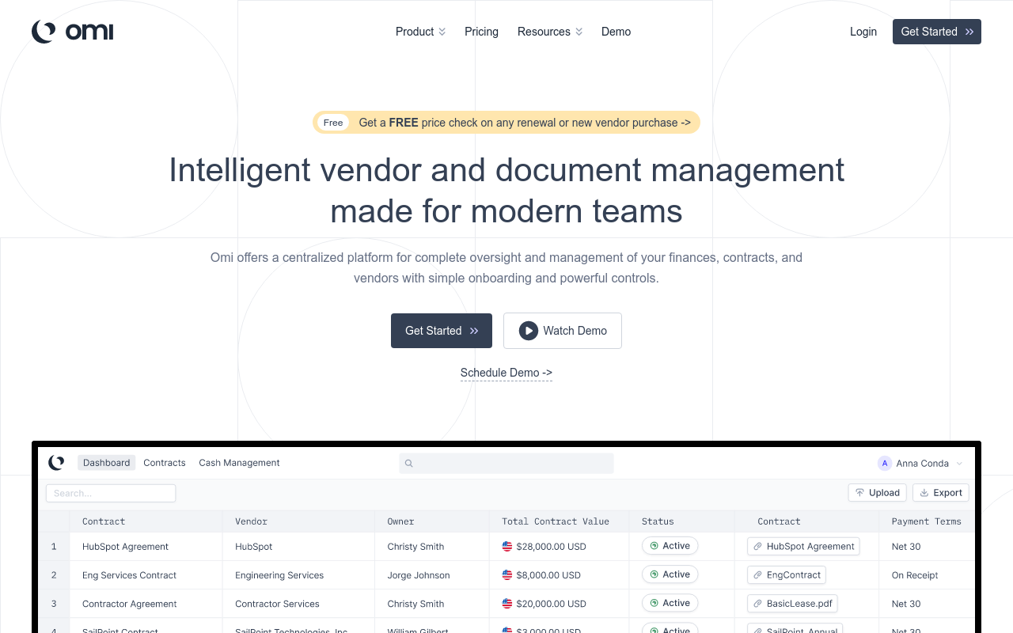Click the "Contractor Agreement" cell
Screen dimensions: 1013x633
[x=129, y=604]
